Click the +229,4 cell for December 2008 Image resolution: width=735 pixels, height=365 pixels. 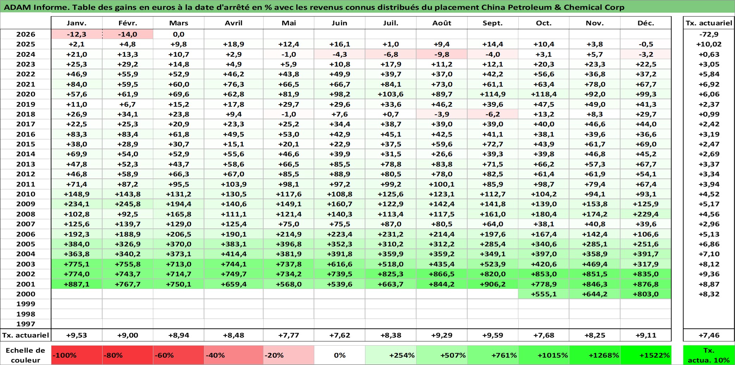pyautogui.click(x=646, y=214)
